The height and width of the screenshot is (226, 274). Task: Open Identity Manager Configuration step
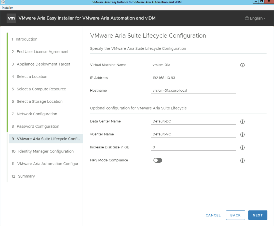tap(43, 151)
